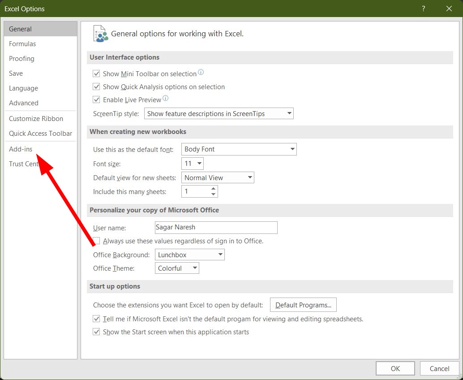The height and width of the screenshot is (380, 463).
Task: Open the Advanced category
Action: (x=40, y=103)
